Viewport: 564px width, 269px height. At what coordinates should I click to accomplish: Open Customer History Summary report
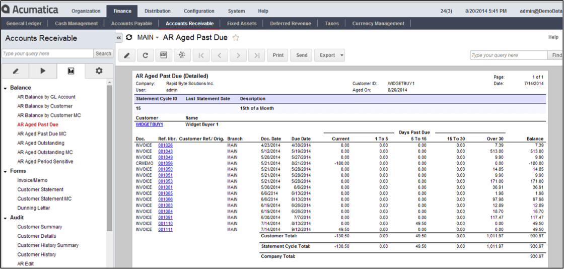point(48,245)
